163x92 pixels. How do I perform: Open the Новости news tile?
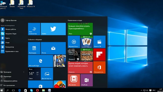coord(80,67)
